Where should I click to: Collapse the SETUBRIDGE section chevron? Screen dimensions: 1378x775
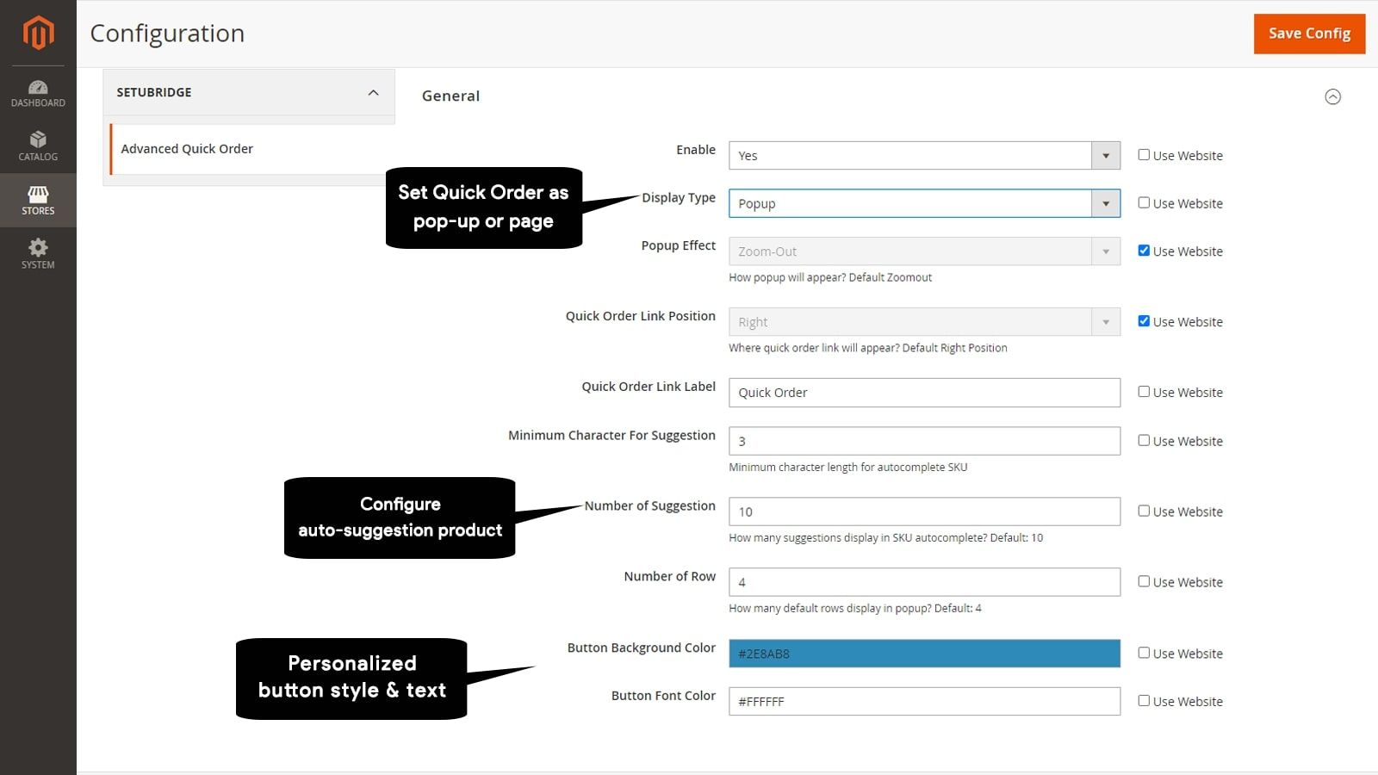point(373,92)
